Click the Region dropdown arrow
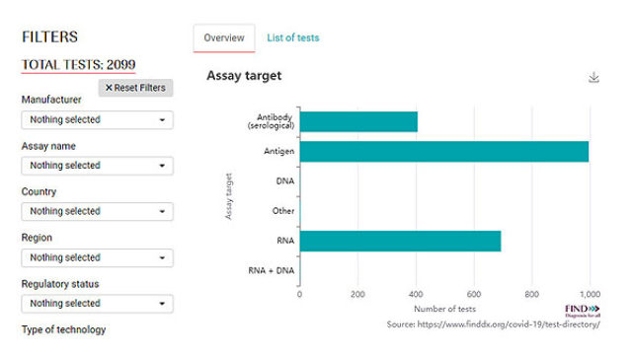 [162, 257]
